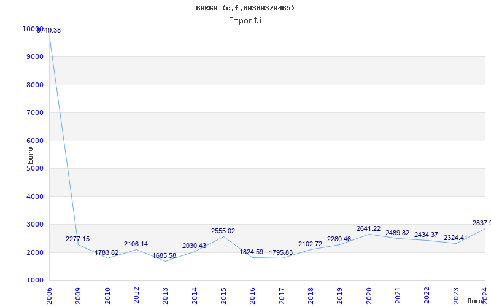Click the data label "1783.82"
This screenshot has width=491, height=307.
coord(107,252)
